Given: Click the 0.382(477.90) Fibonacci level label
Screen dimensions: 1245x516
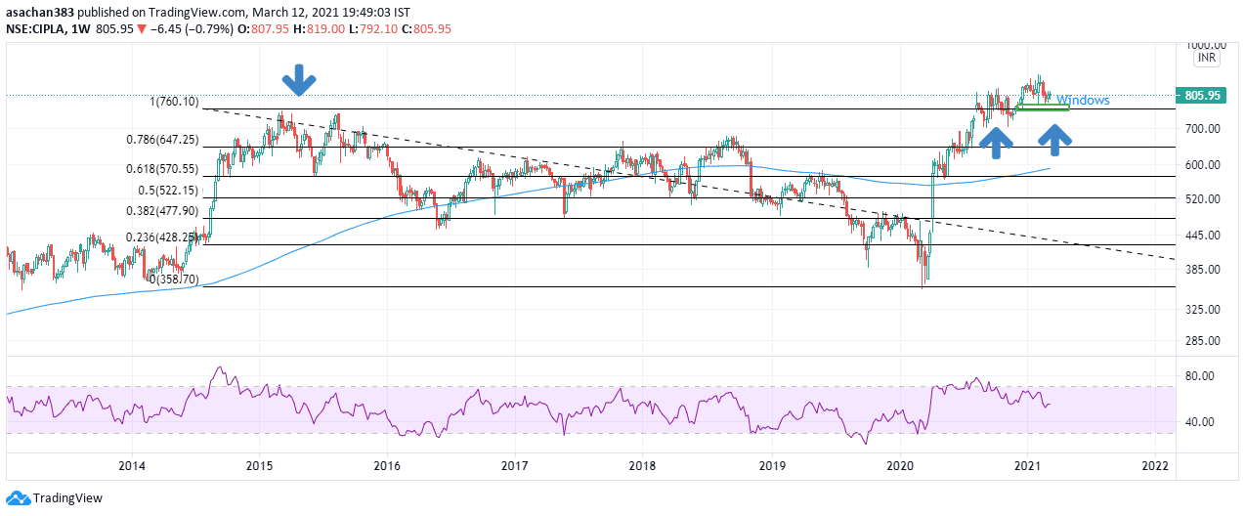Looking at the screenshot, I should coord(162,211).
